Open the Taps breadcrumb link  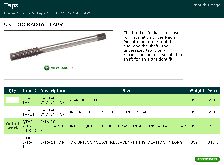tap(41, 13)
